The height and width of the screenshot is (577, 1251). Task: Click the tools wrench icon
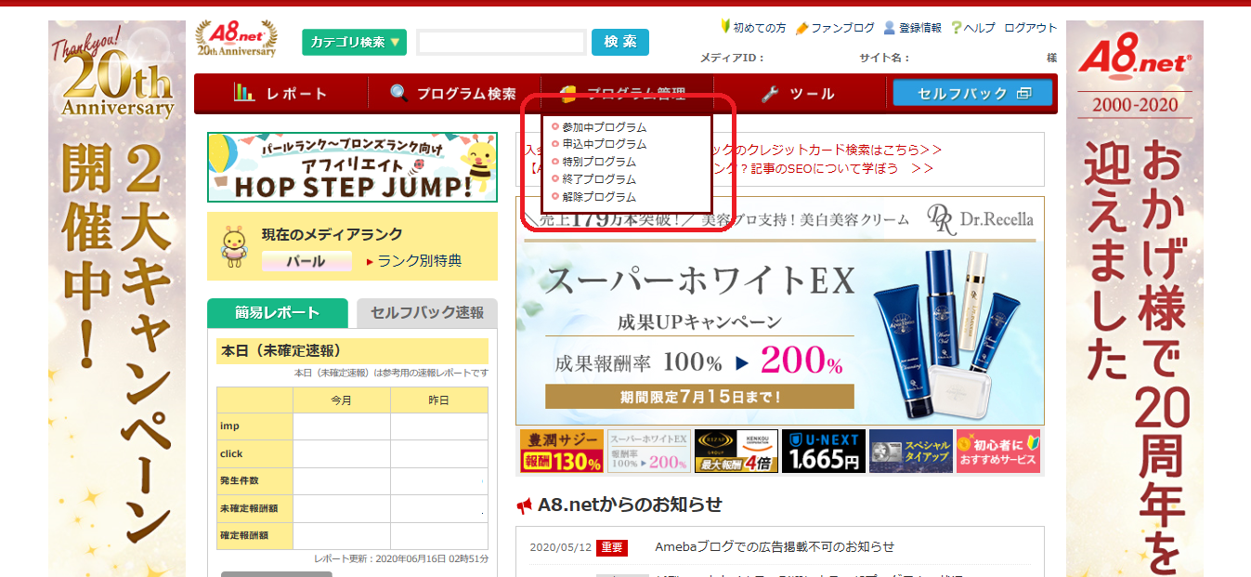coord(769,93)
